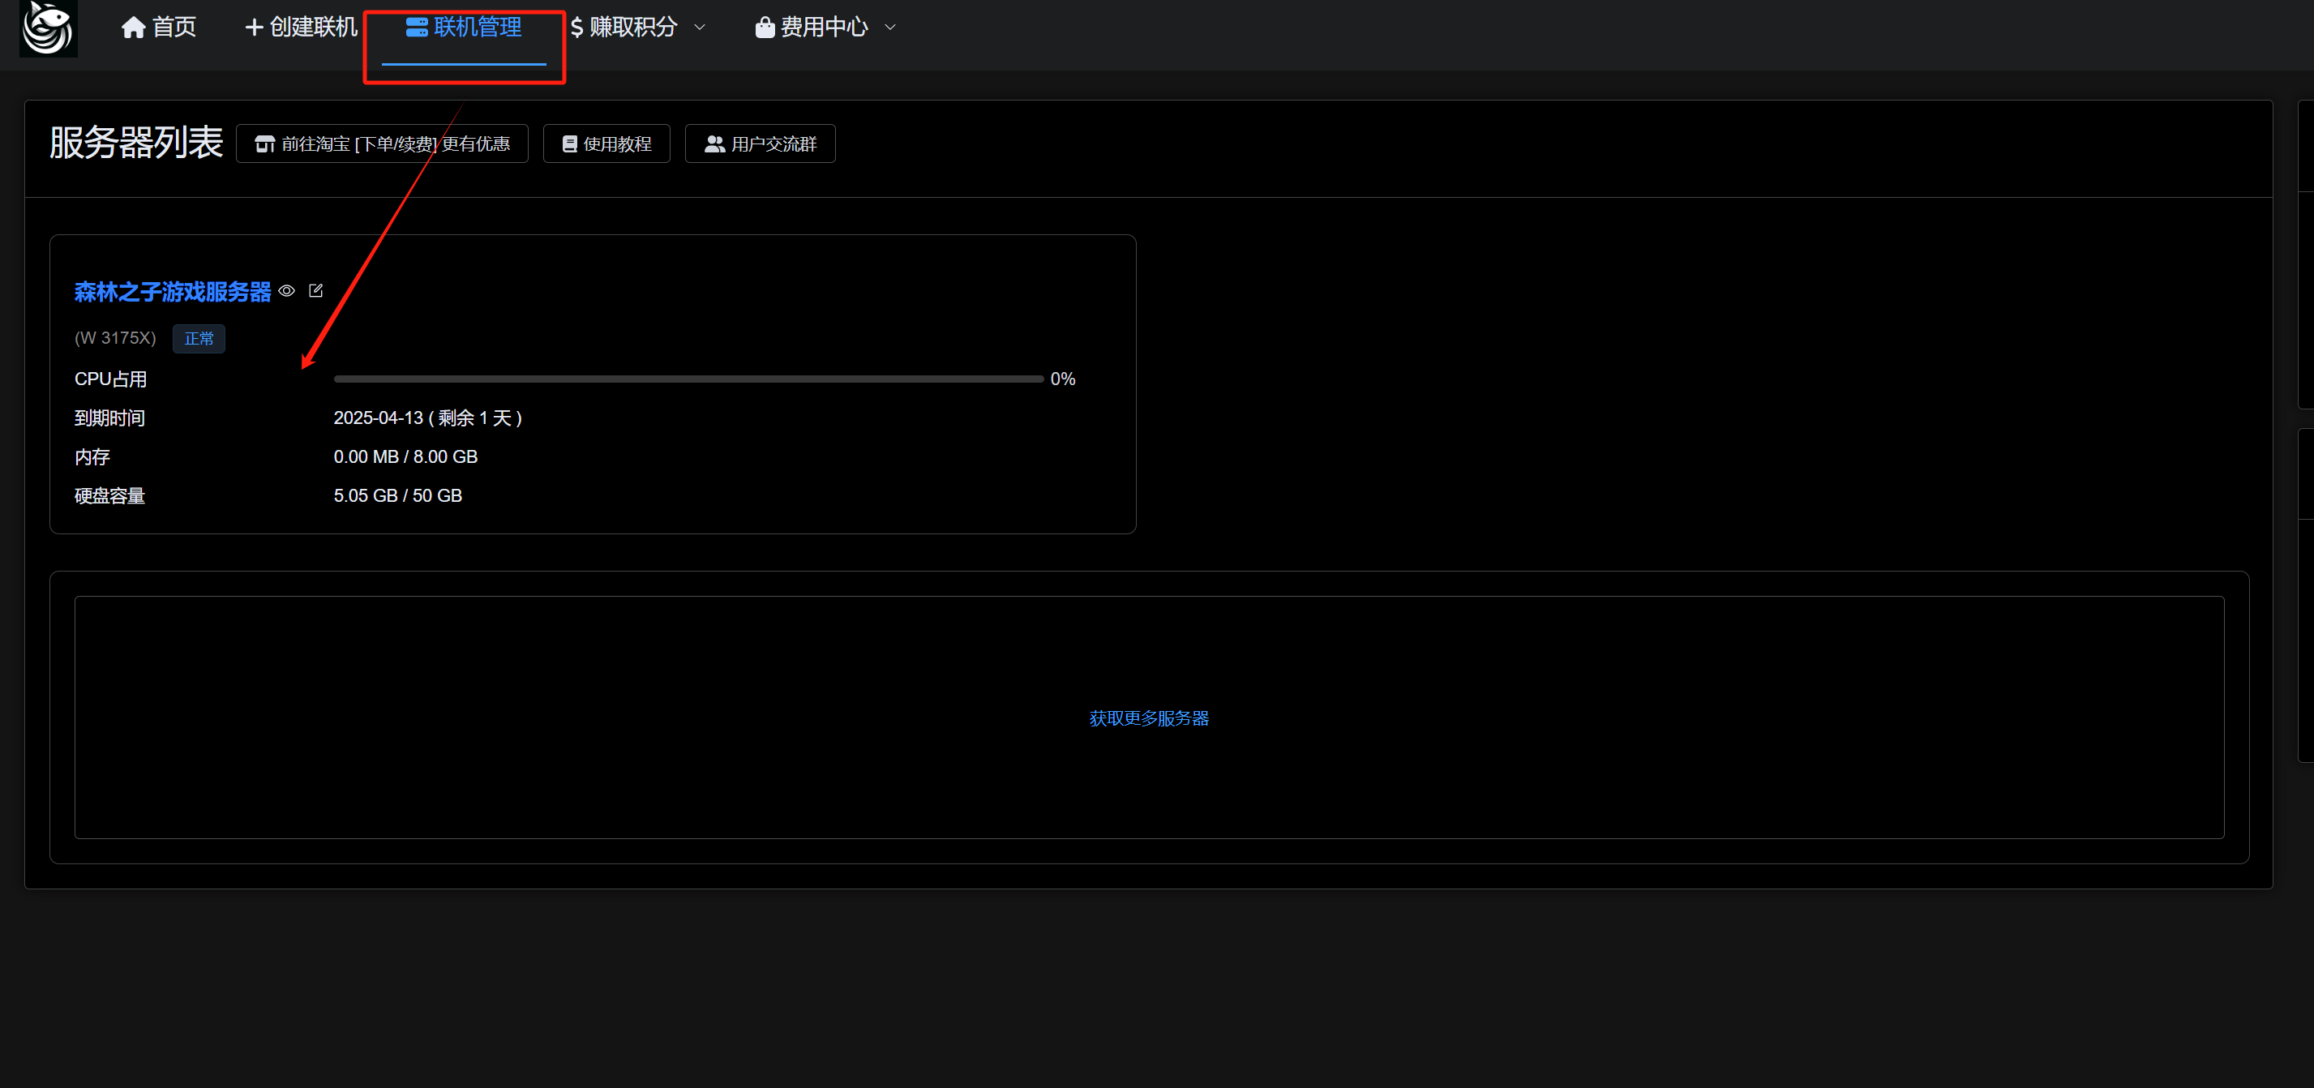Click the fish logo icon
This screenshot has height=1088, width=2314.
click(48, 28)
